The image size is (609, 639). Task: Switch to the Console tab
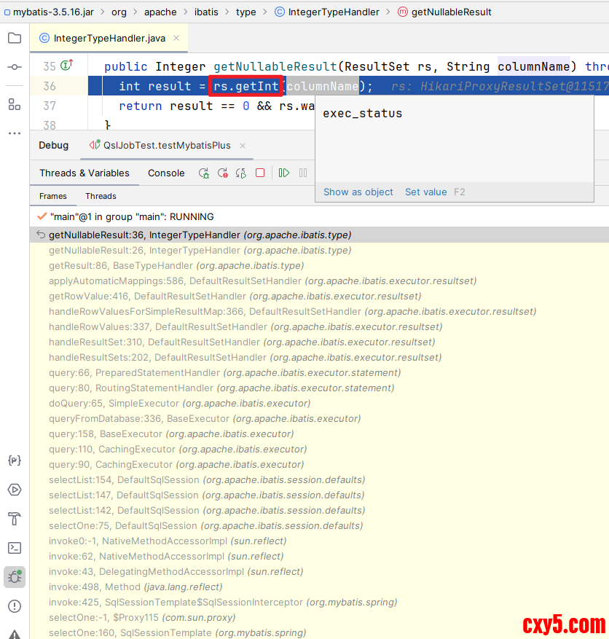[166, 173]
